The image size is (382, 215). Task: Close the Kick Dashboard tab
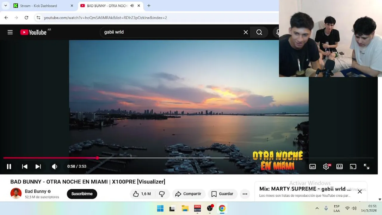pos(72,6)
